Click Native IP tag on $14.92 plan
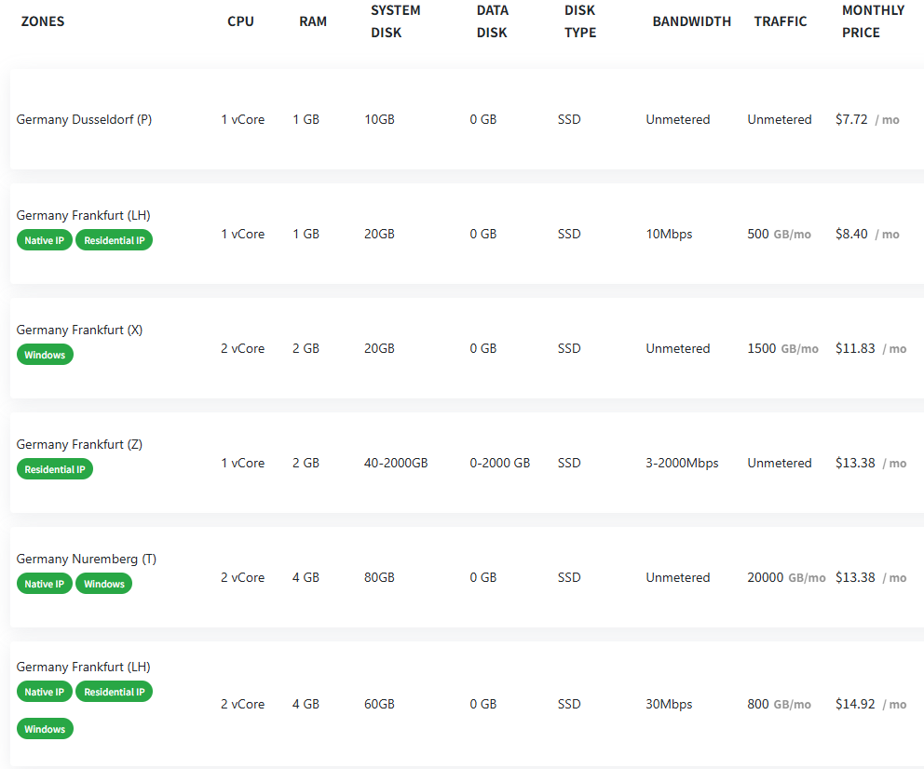Viewport: 924px width, 769px height. [x=44, y=692]
